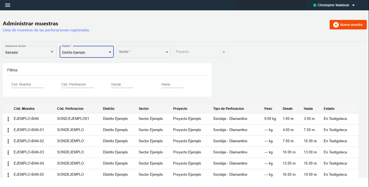Open three-dot menu for EJEMPLO-BAN-01

point(8,130)
